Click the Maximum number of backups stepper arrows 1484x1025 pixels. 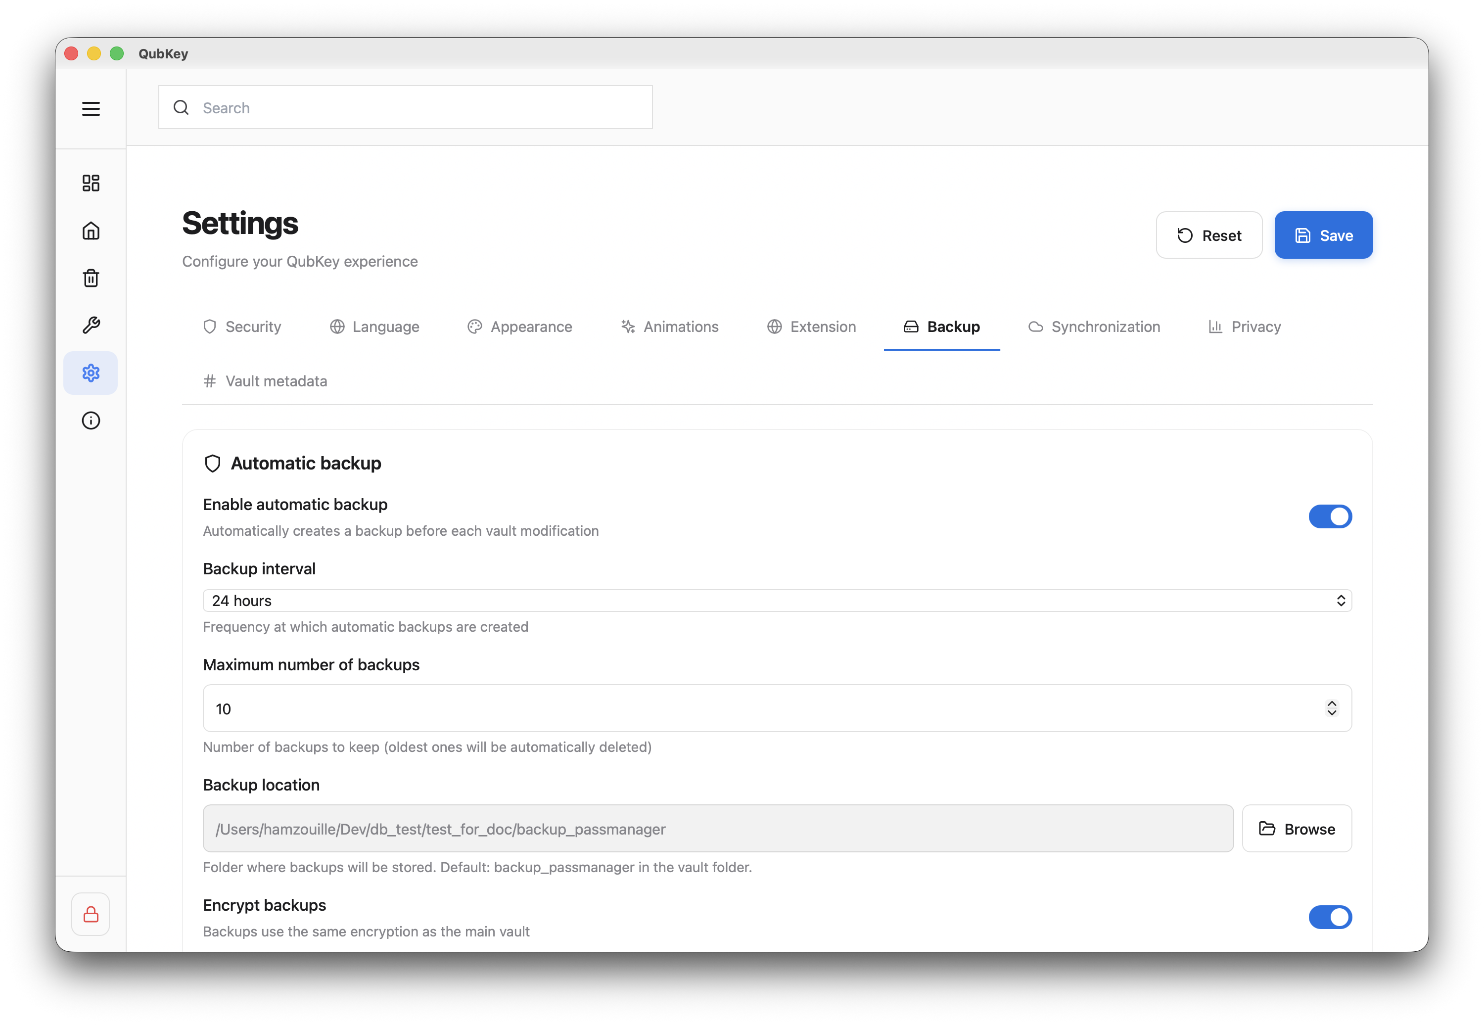(x=1332, y=708)
